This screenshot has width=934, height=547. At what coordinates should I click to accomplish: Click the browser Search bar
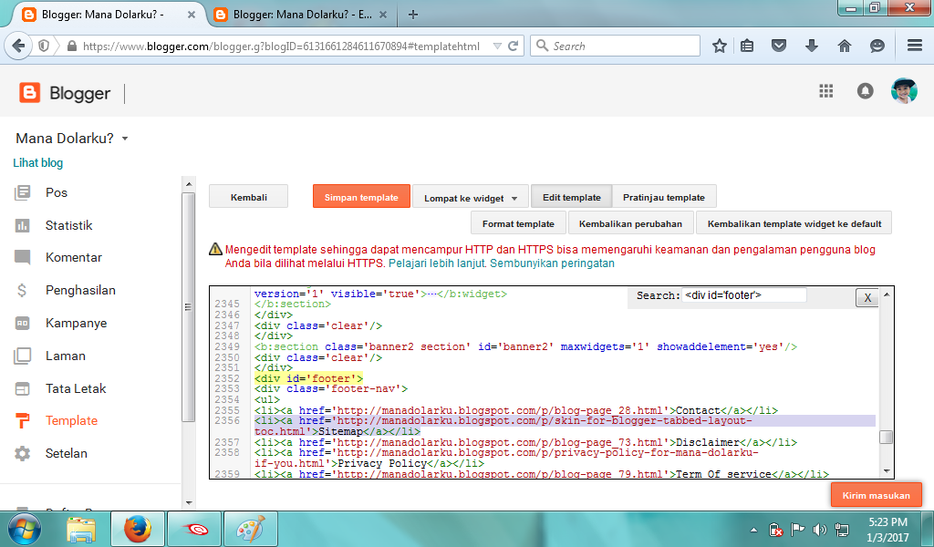[x=616, y=46]
